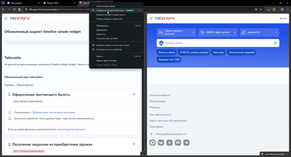This screenshot has width=291, height=157.
Task: Select Отключить звук на сайтах
Action: (x=116, y=38)
